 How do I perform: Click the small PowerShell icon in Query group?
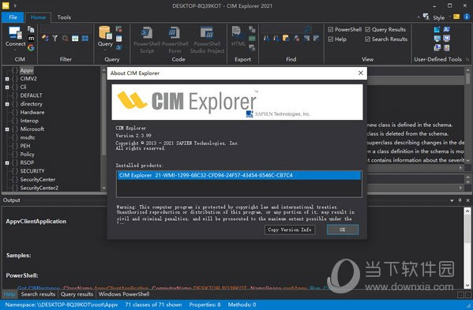click(119, 47)
